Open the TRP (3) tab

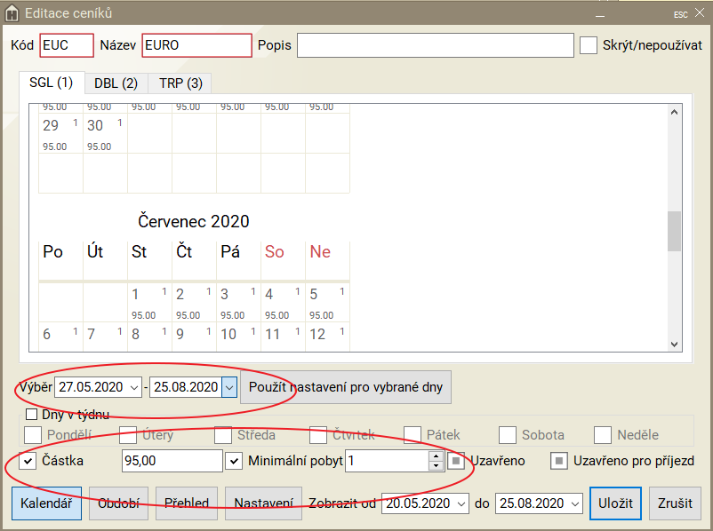[x=180, y=83]
